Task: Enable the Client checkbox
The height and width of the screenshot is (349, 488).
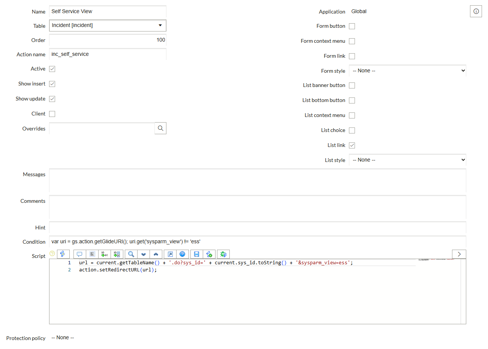Action: [x=52, y=114]
